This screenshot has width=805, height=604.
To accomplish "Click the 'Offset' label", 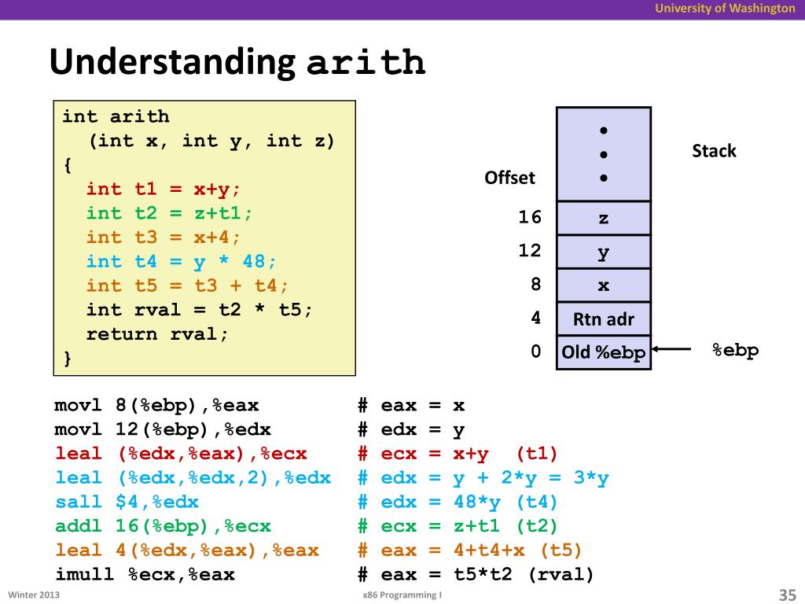I will 509,178.
